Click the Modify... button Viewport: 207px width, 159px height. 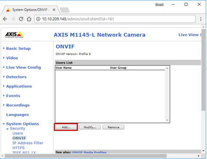[90, 127]
